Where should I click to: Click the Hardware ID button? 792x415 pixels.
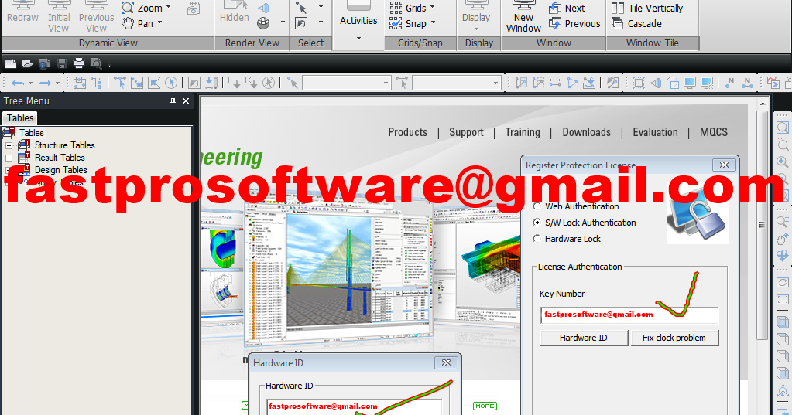[584, 338]
